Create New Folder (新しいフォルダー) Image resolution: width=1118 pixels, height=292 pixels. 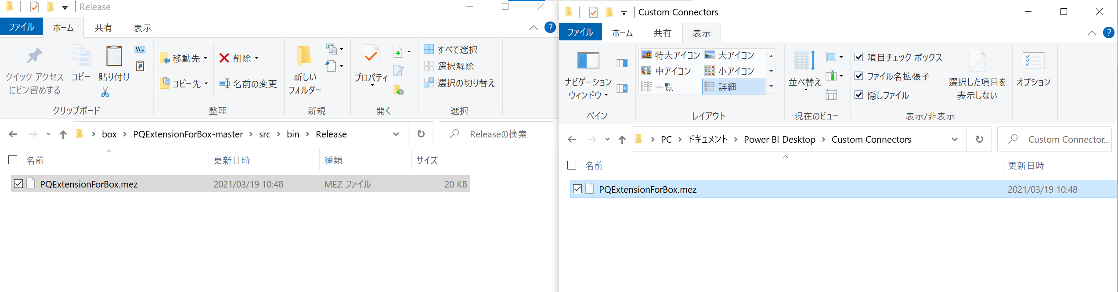point(305,70)
